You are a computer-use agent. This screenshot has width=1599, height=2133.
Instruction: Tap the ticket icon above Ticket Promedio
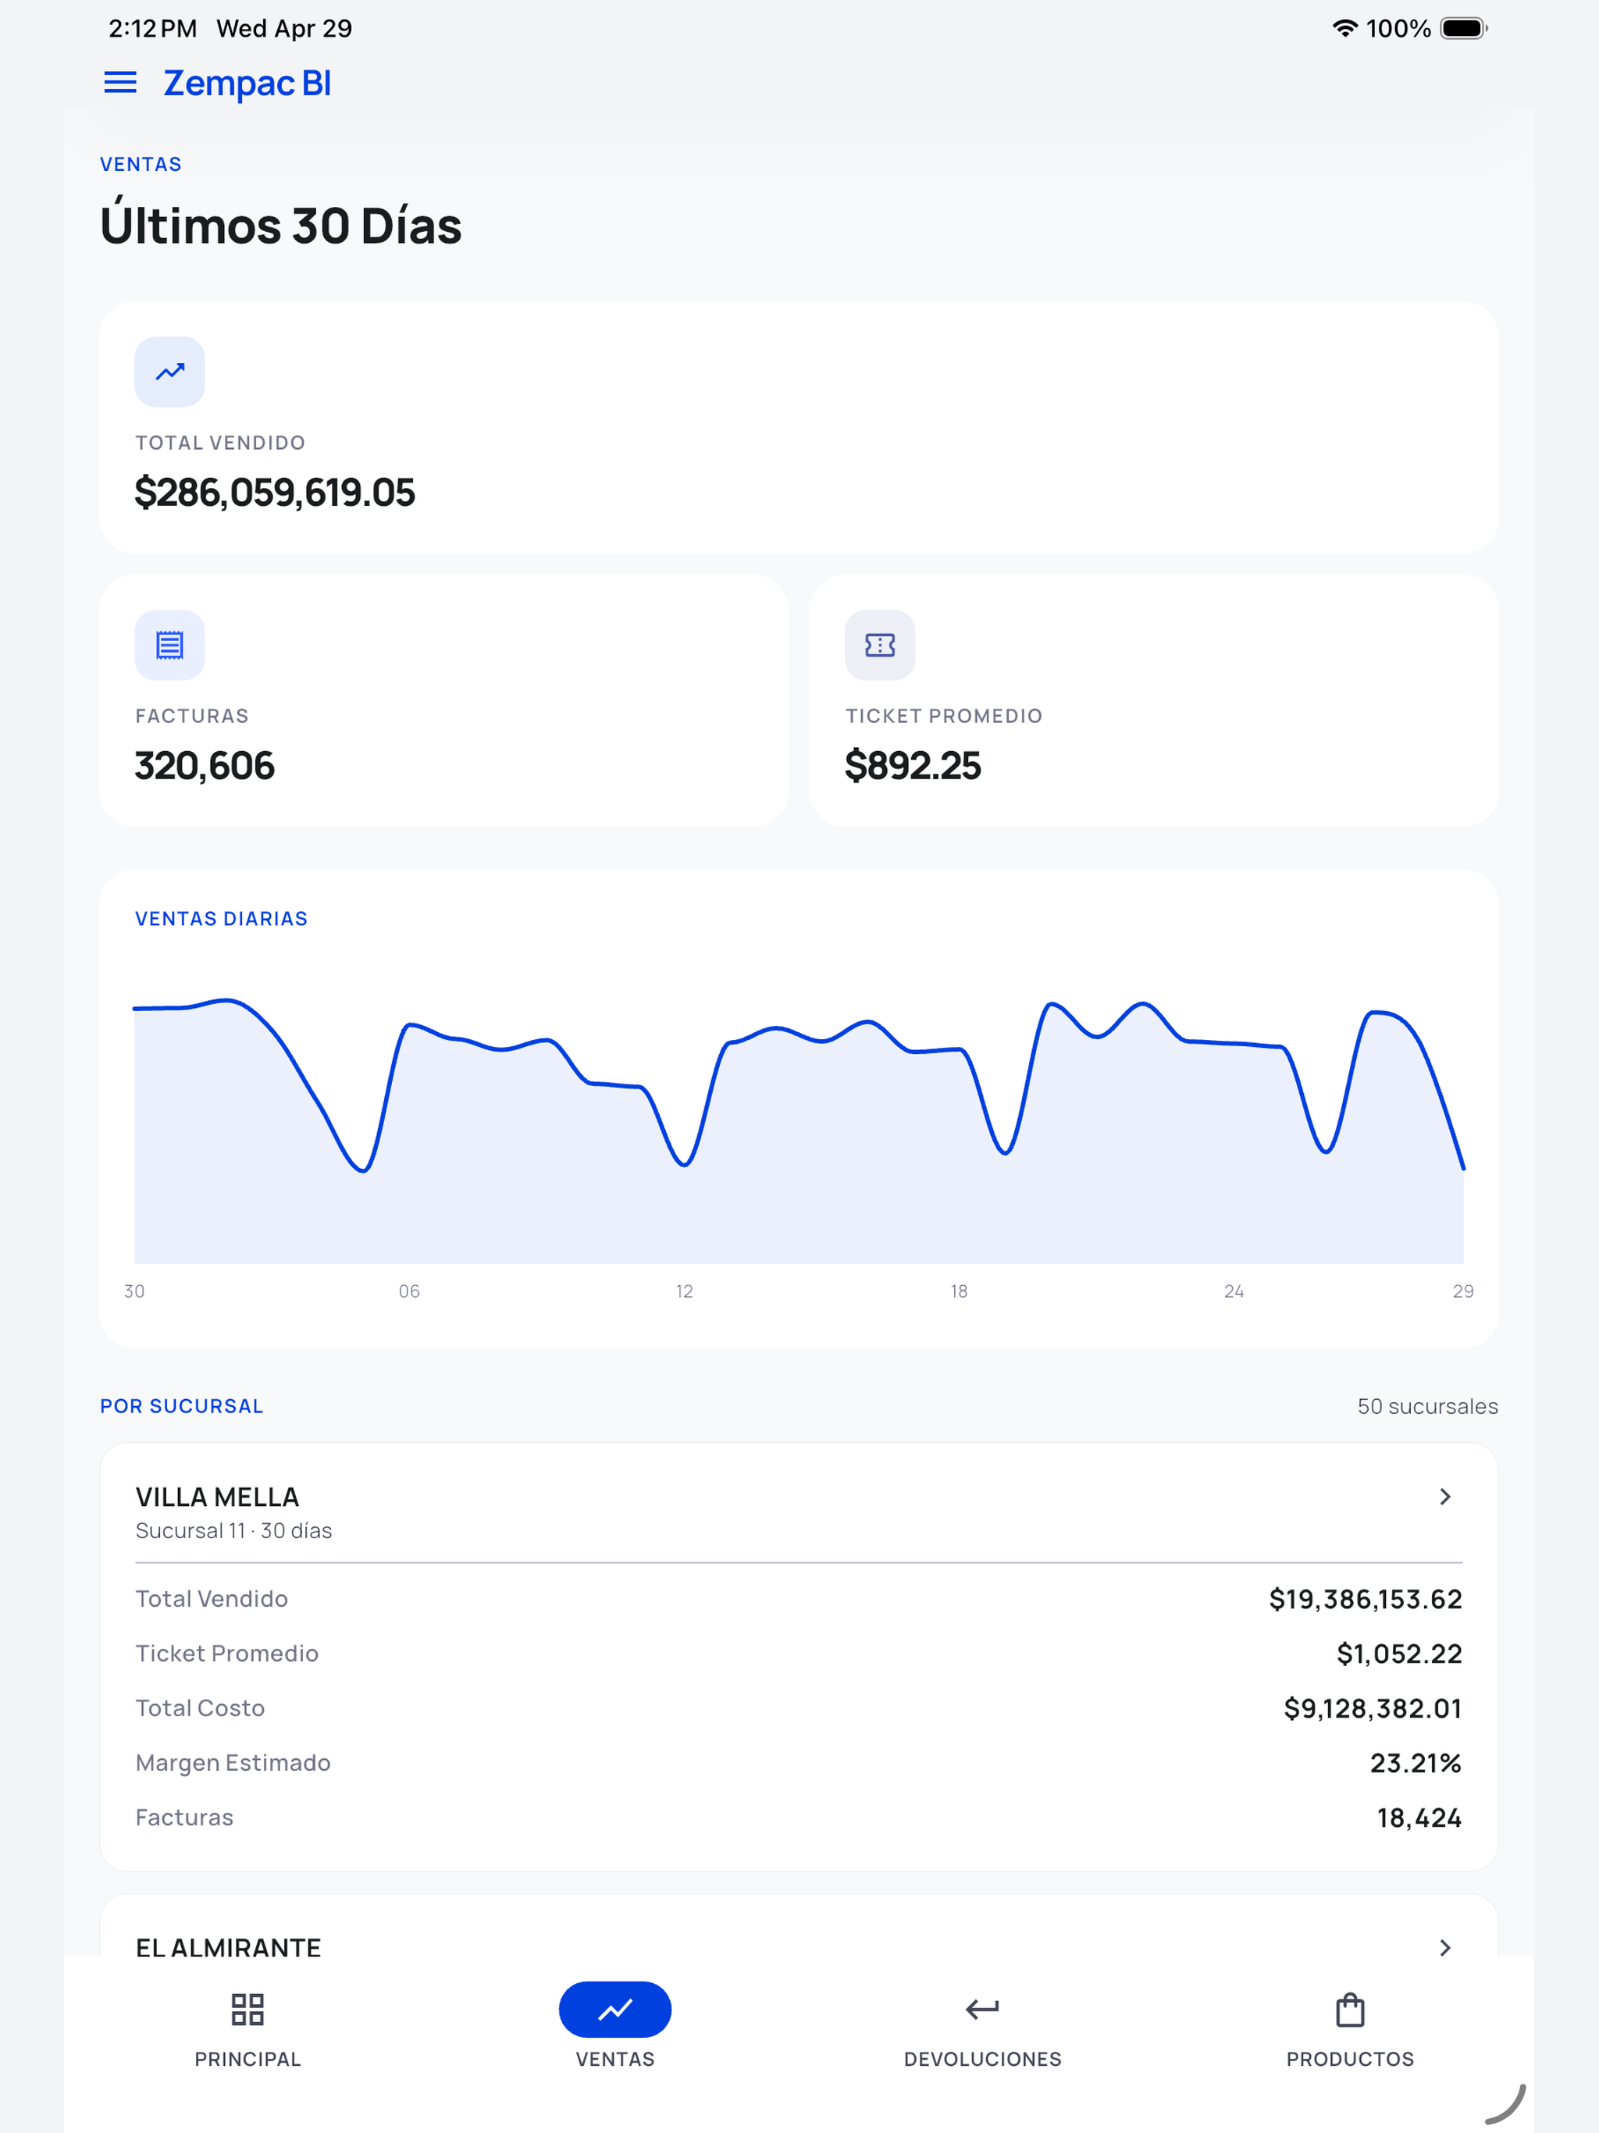880,645
